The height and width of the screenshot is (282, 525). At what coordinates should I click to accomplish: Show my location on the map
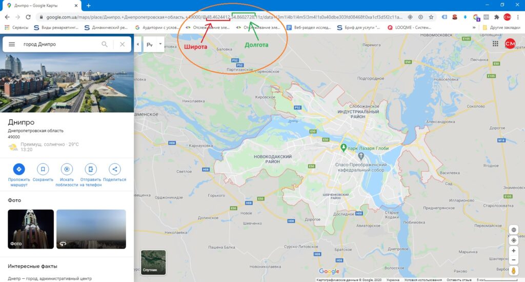[x=514, y=240]
